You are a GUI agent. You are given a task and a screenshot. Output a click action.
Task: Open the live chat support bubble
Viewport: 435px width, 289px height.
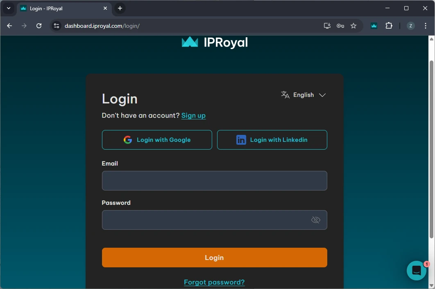pyautogui.click(x=416, y=270)
